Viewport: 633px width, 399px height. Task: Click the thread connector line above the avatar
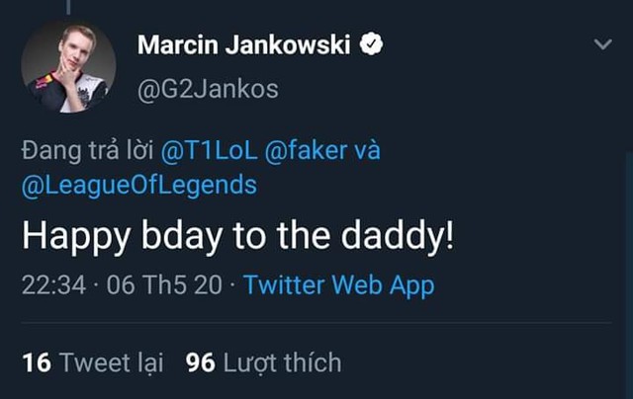68,5
